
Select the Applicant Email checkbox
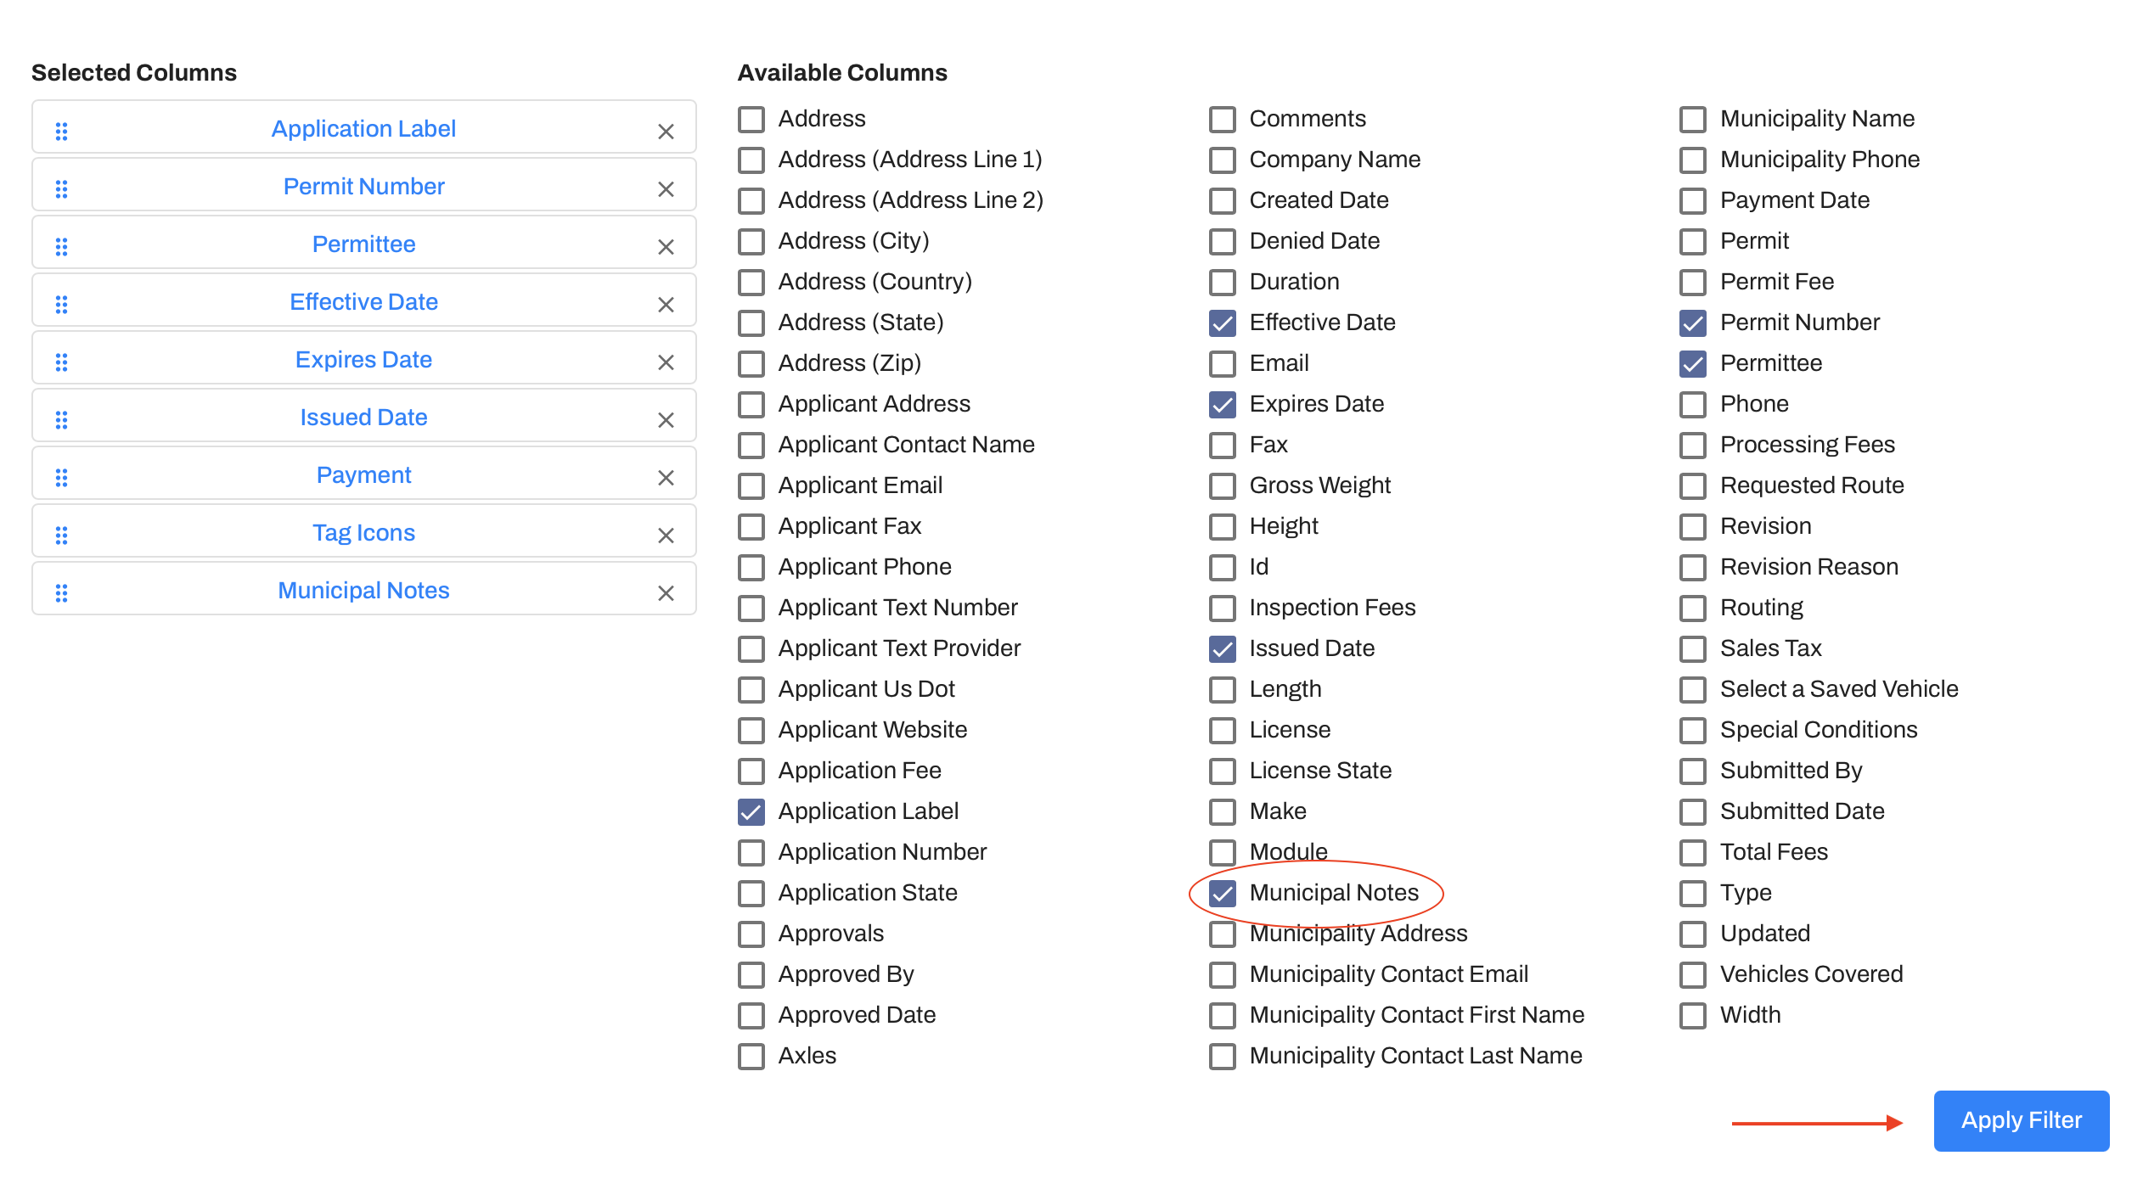751,485
